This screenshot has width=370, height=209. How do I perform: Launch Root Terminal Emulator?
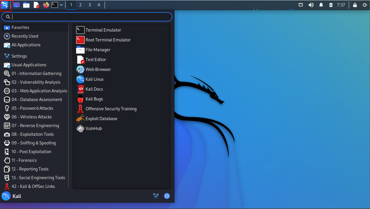pyautogui.click(x=122, y=40)
